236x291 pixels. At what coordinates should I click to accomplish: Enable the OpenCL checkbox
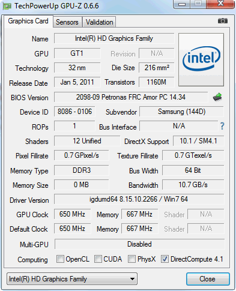point(60,259)
